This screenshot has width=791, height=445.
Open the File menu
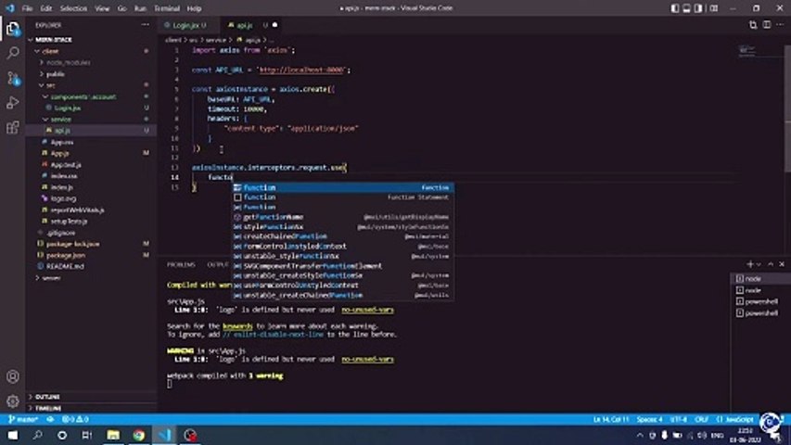[x=27, y=8]
